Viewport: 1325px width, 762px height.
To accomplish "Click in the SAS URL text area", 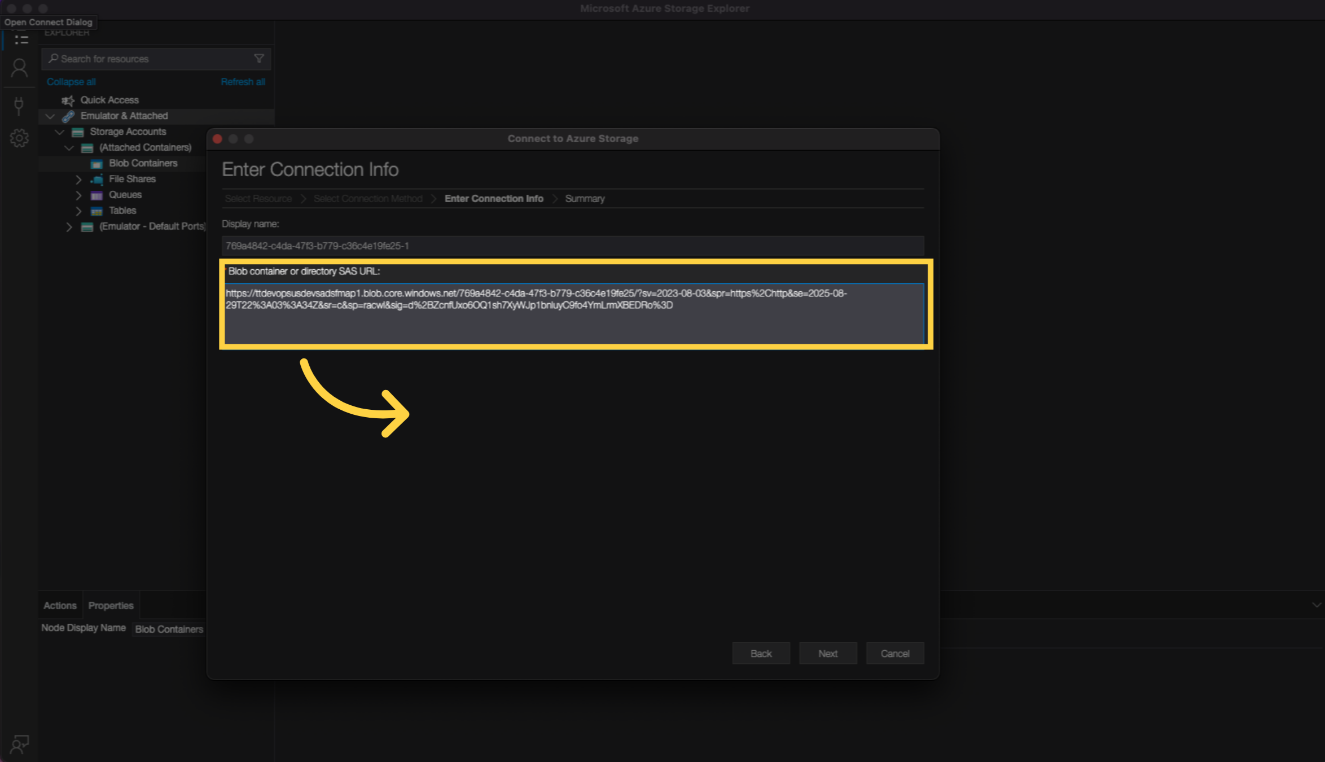I will 574,313.
